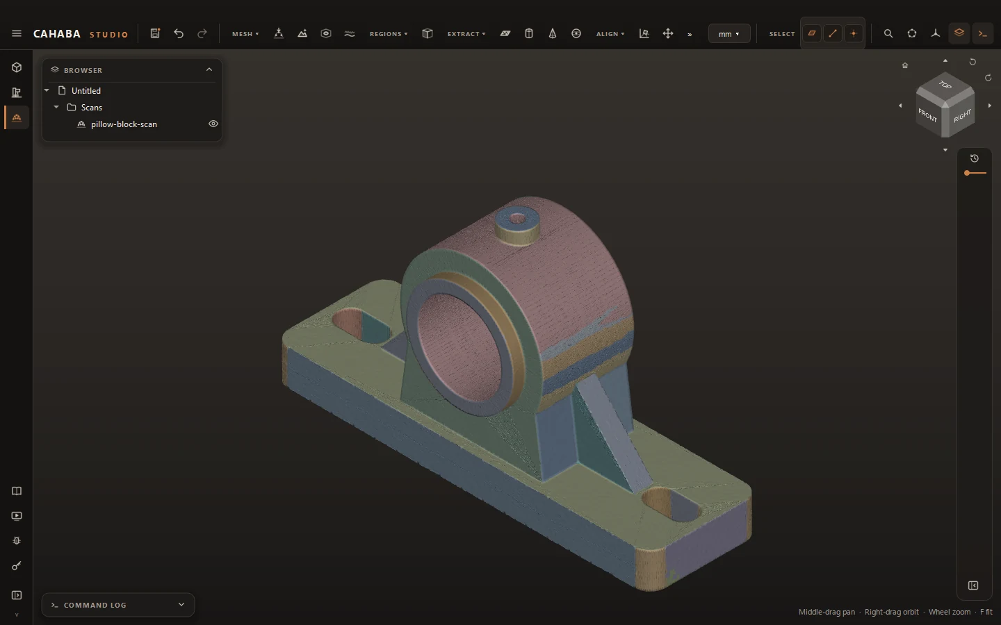Screen dimensions: 1001x625
Task: Open the mm units dropdown
Action: 729,34
